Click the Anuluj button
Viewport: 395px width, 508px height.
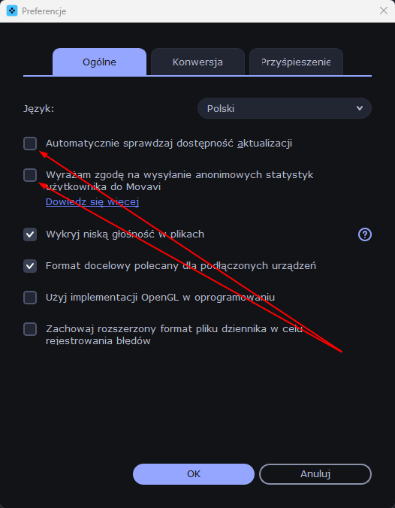pos(315,474)
